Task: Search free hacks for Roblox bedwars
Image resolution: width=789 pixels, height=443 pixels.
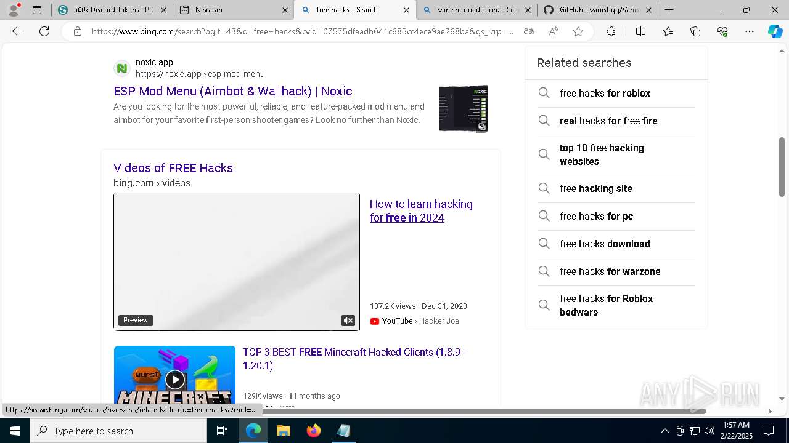Action: pyautogui.click(x=616, y=306)
